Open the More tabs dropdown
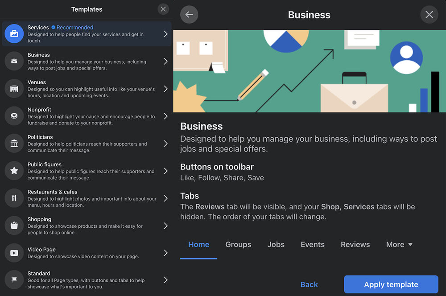This screenshot has width=446, height=296. (x=399, y=245)
